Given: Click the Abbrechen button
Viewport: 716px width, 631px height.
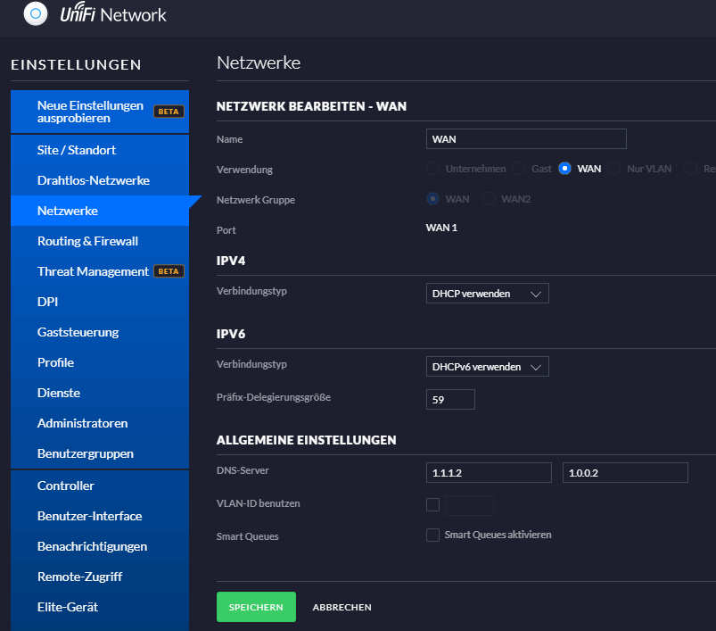Looking at the screenshot, I should click(x=342, y=608).
